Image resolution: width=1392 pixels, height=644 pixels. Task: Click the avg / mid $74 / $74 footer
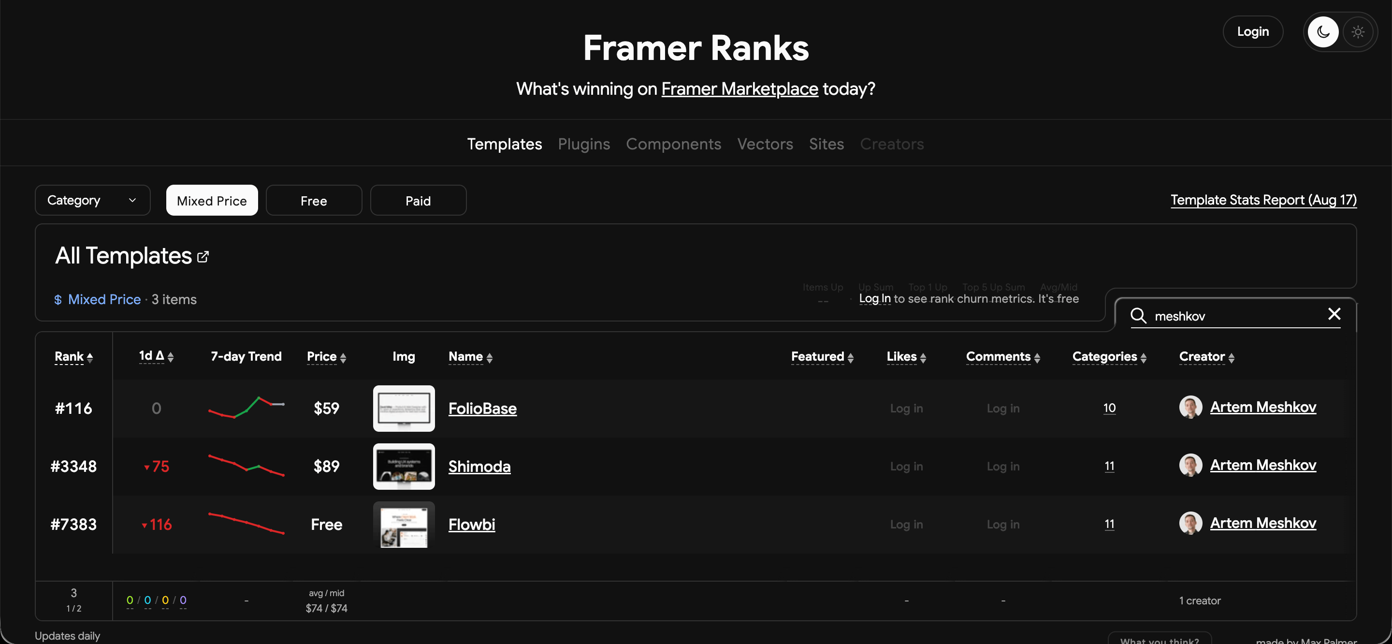point(326,601)
